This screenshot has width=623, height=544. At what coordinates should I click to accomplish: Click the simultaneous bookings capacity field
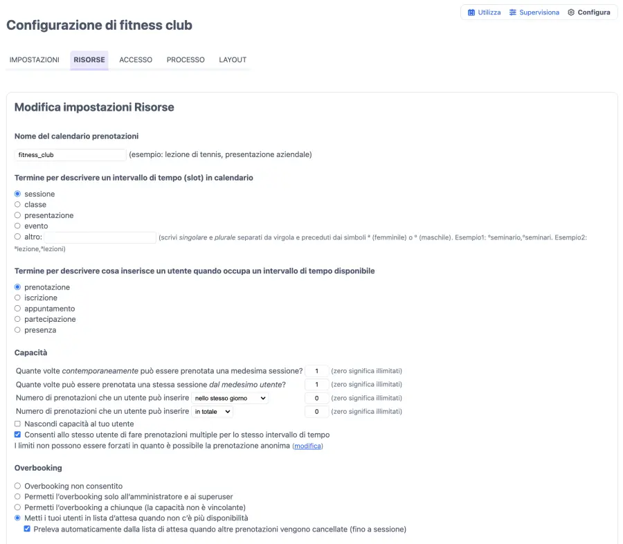pos(316,371)
